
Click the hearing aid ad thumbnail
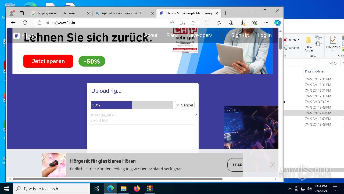[x=54, y=165]
